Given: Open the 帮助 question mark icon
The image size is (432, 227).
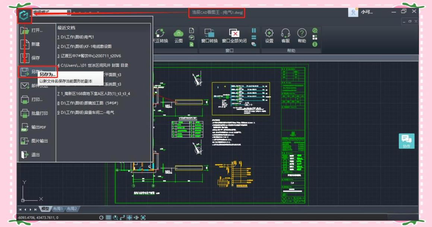Looking at the screenshot, I should [302, 35].
